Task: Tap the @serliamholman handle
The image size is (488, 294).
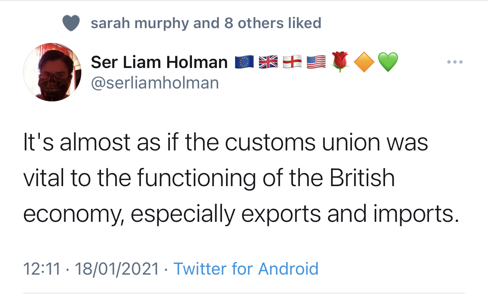Action: (155, 82)
